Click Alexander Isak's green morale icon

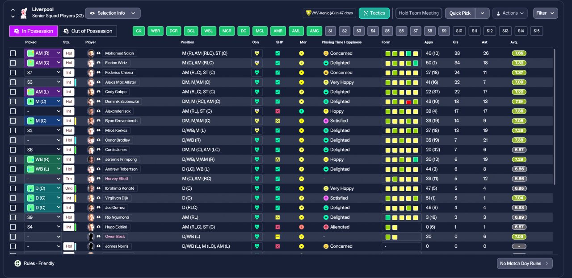point(302,111)
